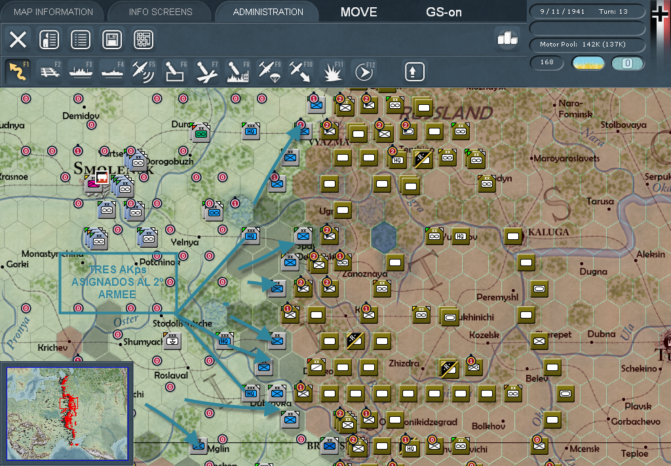This screenshot has height=466, width=671.
Task: Open the commander's report icon
Action: [49, 40]
